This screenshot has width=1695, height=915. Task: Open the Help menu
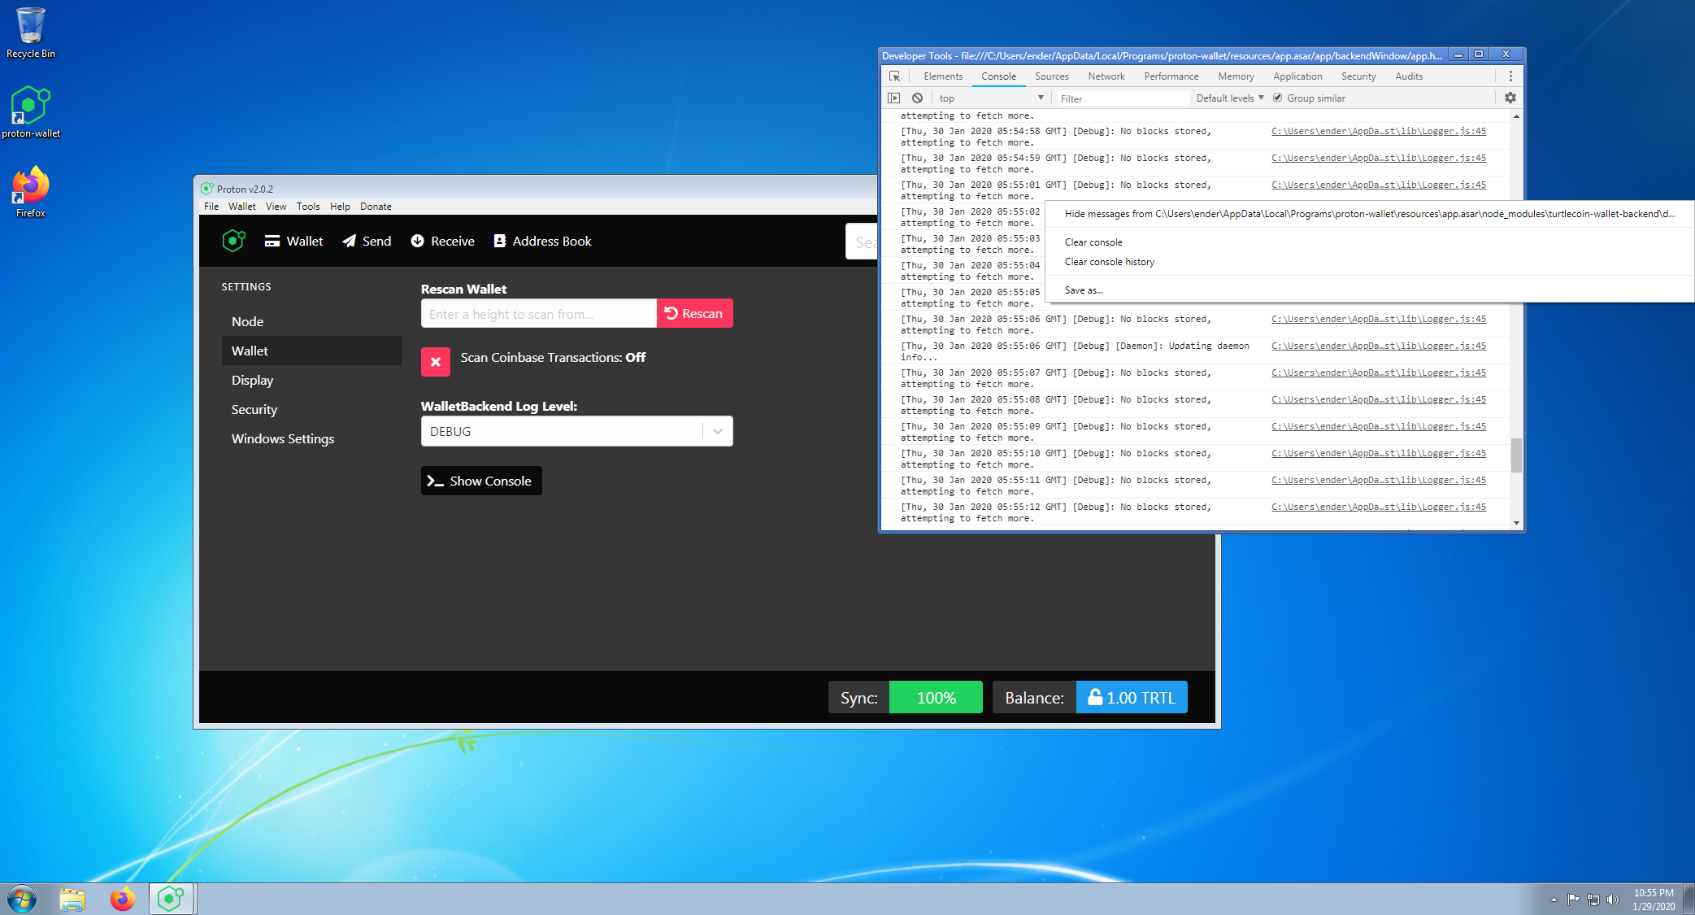click(x=340, y=207)
